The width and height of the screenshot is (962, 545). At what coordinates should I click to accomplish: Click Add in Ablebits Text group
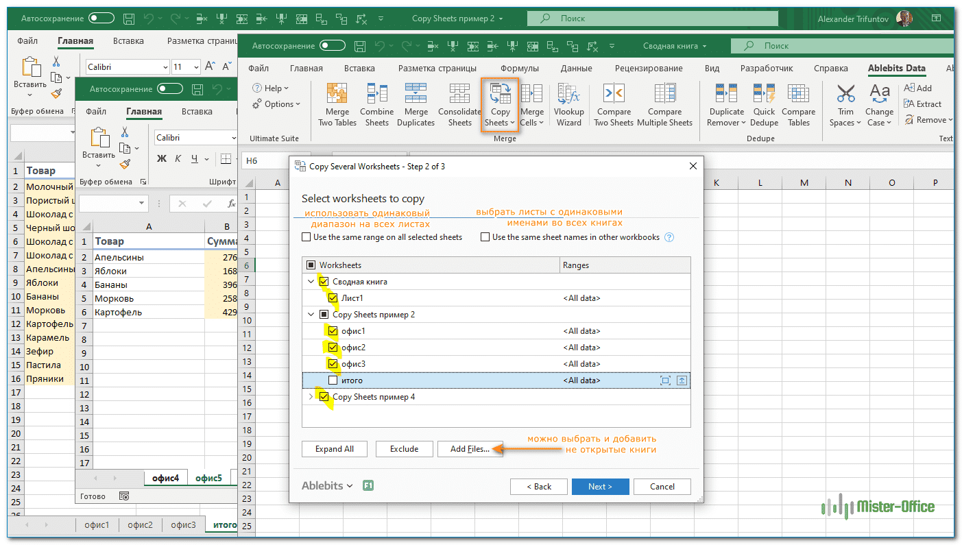pos(917,88)
